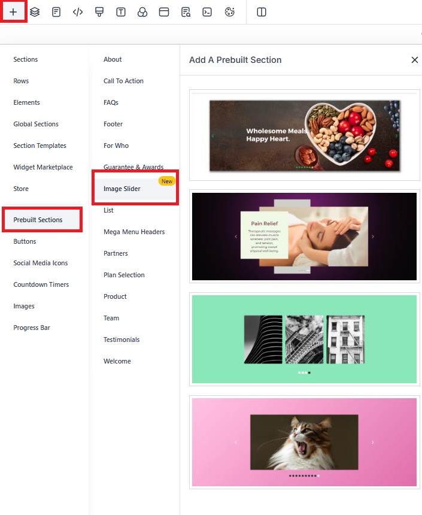Image resolution: width=422 pixels, height=515 pixels.
Task: Click the cookie consent icon
Action: [229, 12]
